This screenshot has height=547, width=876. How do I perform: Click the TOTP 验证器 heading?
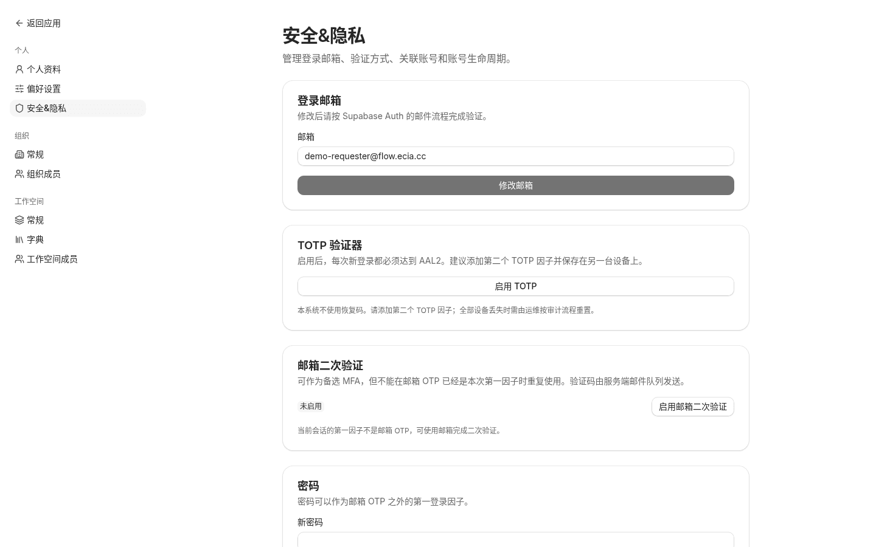[x=330, y=245]
